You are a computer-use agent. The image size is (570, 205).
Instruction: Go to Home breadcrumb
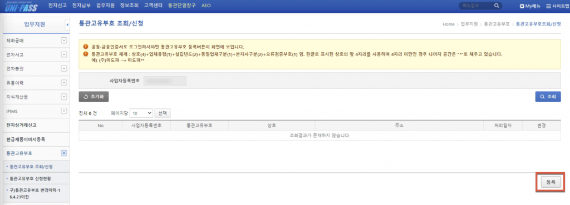coord(448,24)
